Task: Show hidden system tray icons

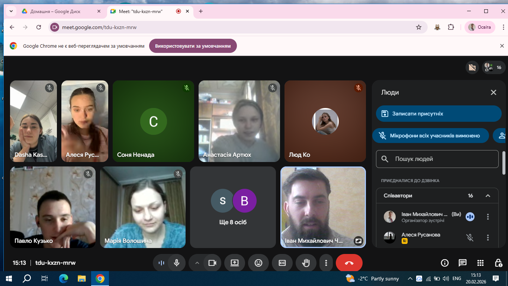Action: coord(410,279)
